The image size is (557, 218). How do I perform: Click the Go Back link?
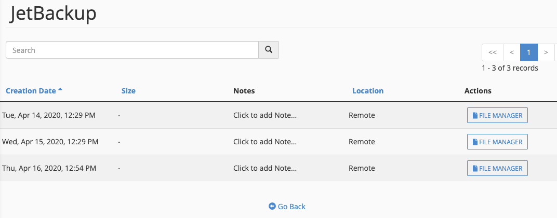[x=287, y=206]
